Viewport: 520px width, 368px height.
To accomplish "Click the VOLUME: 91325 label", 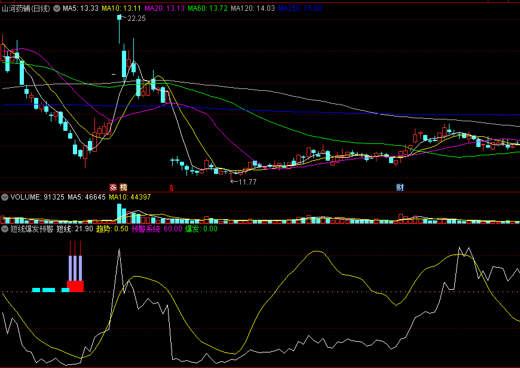I will tap(37, 197).
